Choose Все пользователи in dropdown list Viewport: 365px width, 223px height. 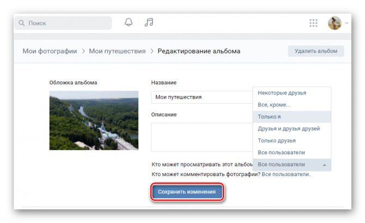291,153
